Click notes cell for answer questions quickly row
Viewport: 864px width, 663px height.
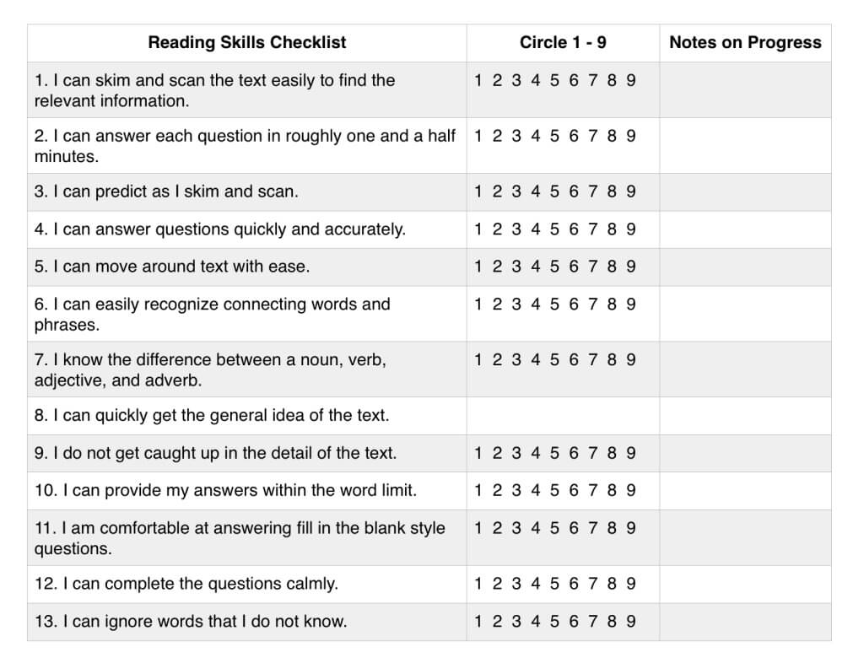[745, 229]
